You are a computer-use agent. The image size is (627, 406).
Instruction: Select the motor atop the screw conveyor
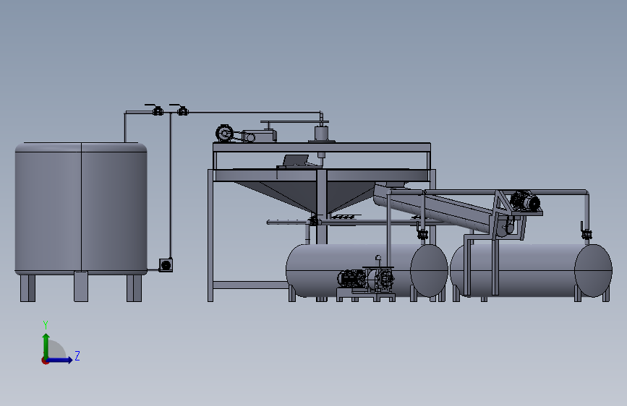point(524,201)
